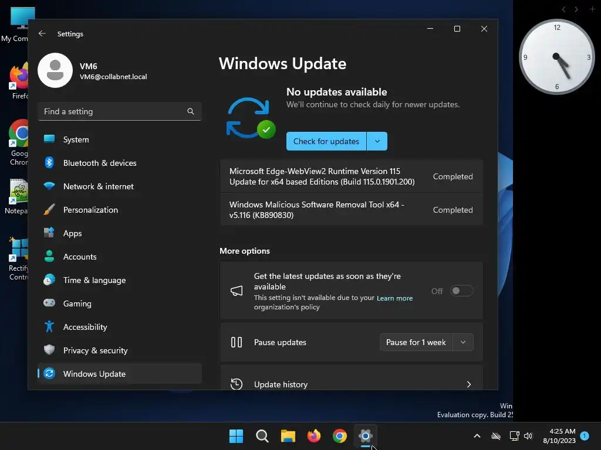Click Apps label in the sidebar
Screen dimensions: 601x450
point(72,233)
